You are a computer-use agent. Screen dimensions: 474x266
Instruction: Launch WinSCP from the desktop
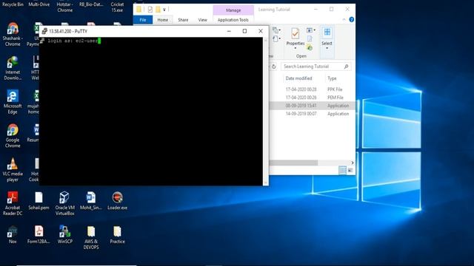64,235
